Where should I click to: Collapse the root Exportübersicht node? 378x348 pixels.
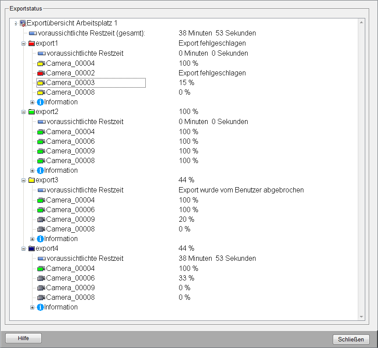tap(16, 23)
